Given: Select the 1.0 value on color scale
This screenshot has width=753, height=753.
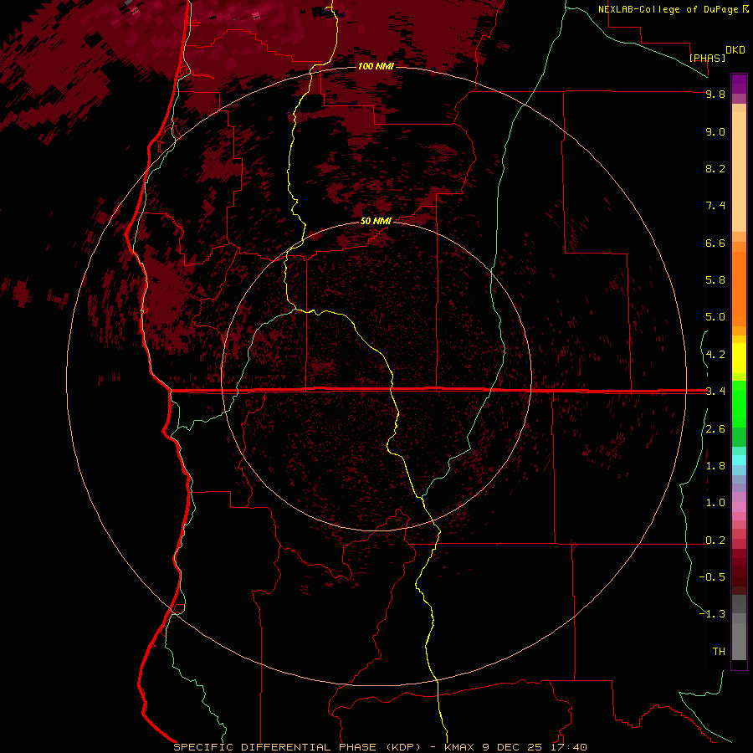Looking at the screenshot, I should (x=715, y=503).
